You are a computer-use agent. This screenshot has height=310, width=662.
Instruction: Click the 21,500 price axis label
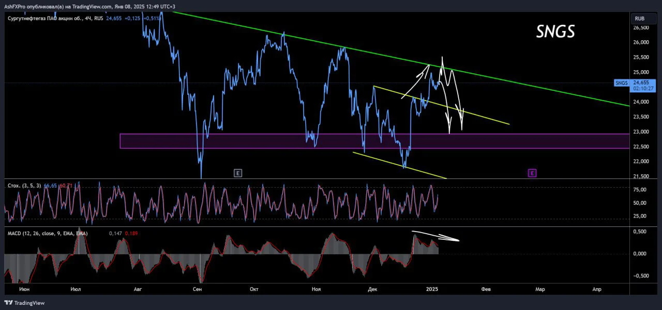tap(641, 176)
